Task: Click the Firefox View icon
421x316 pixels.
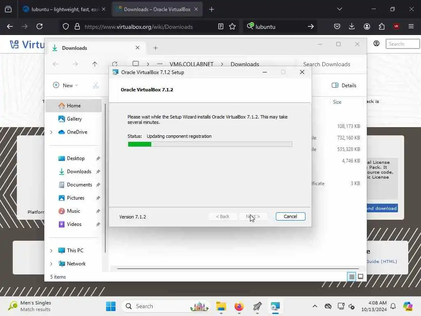Action: [x=8, y=9]
